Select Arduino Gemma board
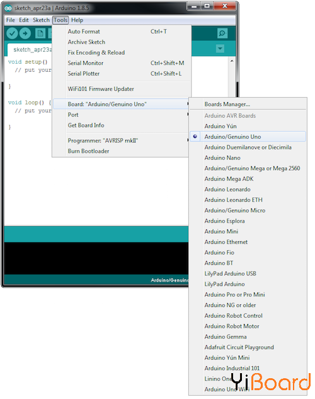 (x=248, y=337)
